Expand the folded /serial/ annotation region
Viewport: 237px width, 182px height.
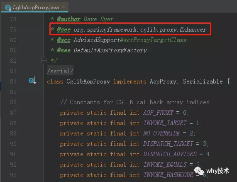tap(60, 71)
